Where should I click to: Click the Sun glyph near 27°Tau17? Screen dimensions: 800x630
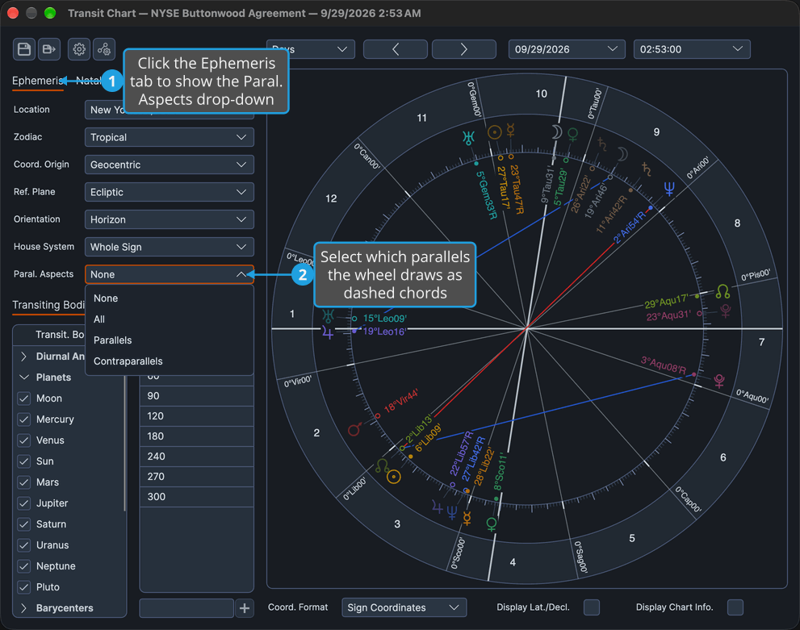pyautogui.click(x=494, y=132)
